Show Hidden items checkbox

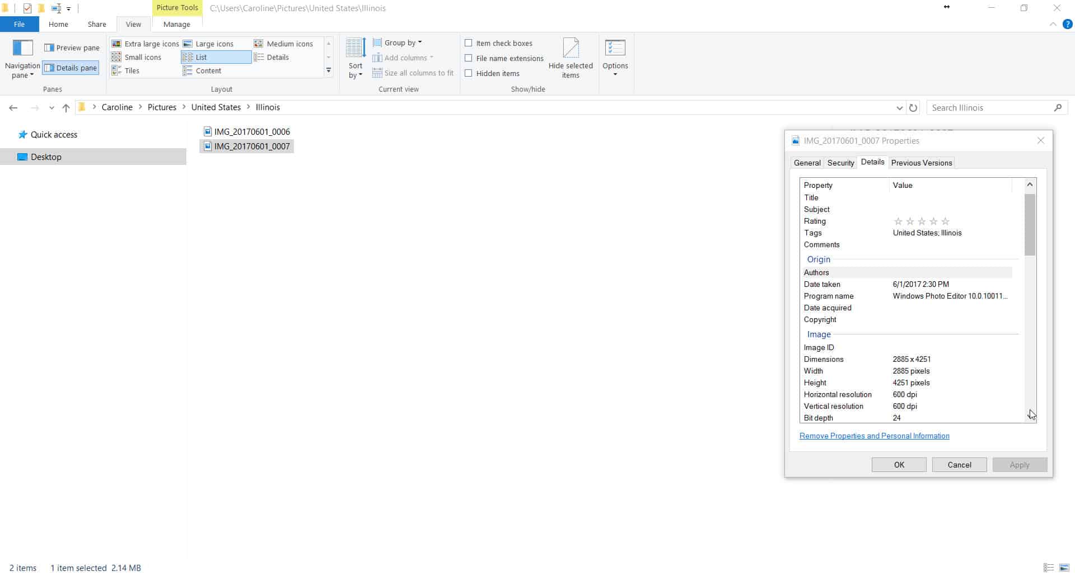coord(469,73)
